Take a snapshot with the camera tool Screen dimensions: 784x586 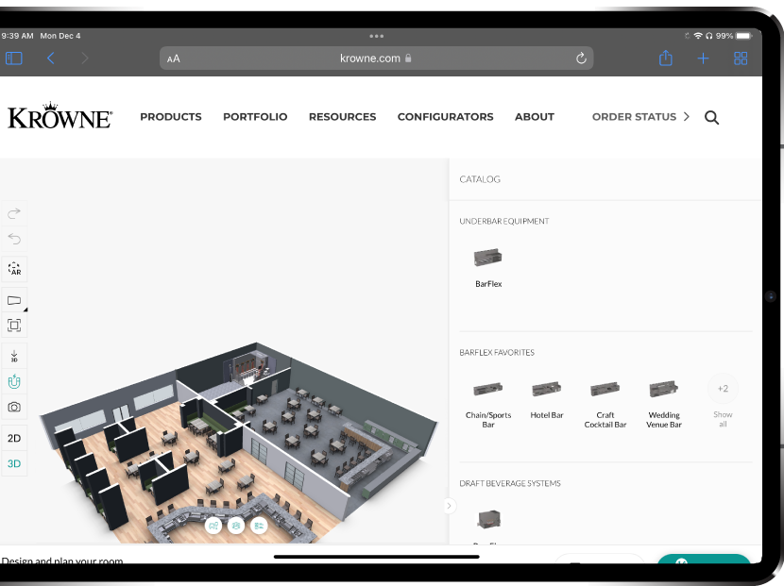coord(14,407)
